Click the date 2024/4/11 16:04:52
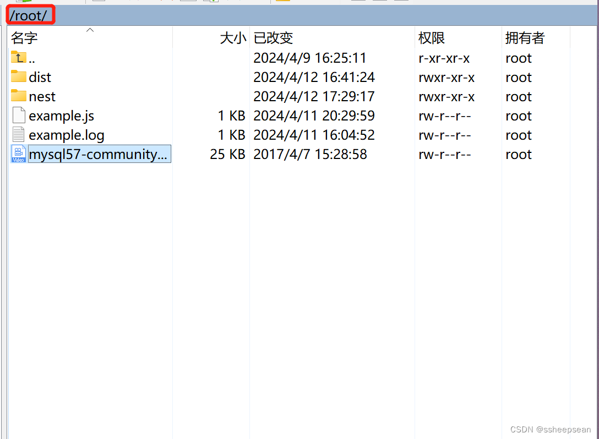The width and height of the screenshot is (599, 439). click(314, 135)
